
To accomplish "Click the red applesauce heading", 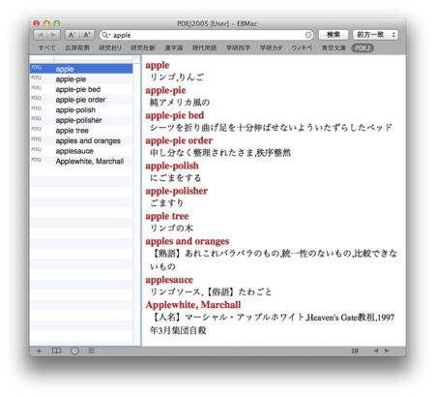I will [x=169, y=280].
